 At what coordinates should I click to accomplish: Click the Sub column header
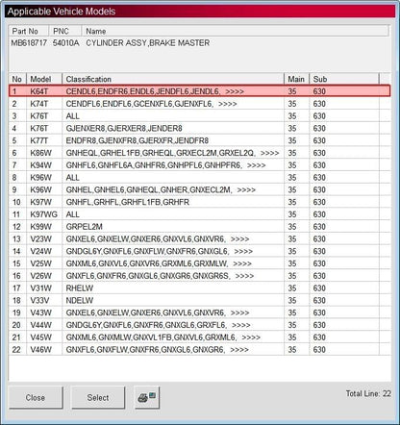344,79
